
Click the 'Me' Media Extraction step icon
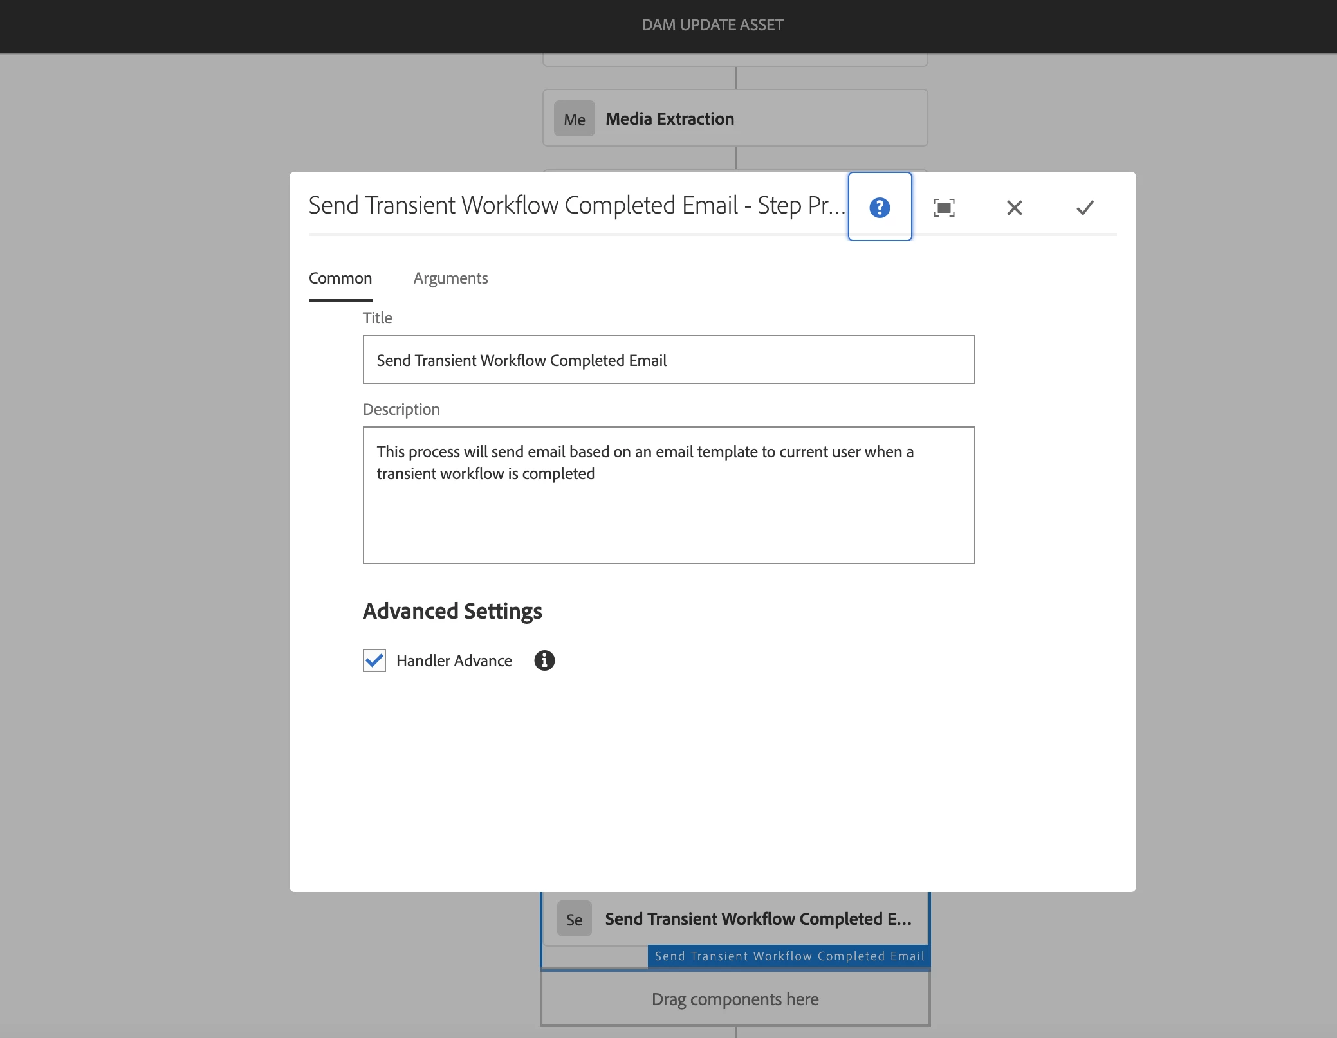574,120
